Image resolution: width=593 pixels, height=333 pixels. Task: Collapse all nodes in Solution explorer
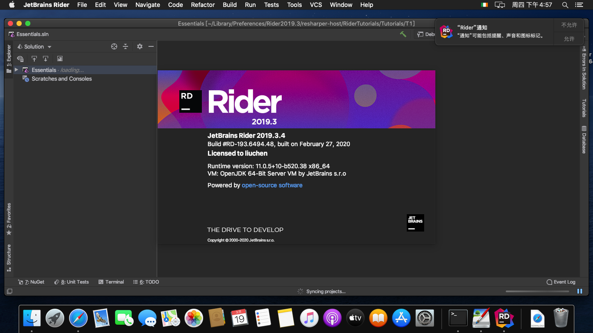pyautogui.click(x=125, y=46)
